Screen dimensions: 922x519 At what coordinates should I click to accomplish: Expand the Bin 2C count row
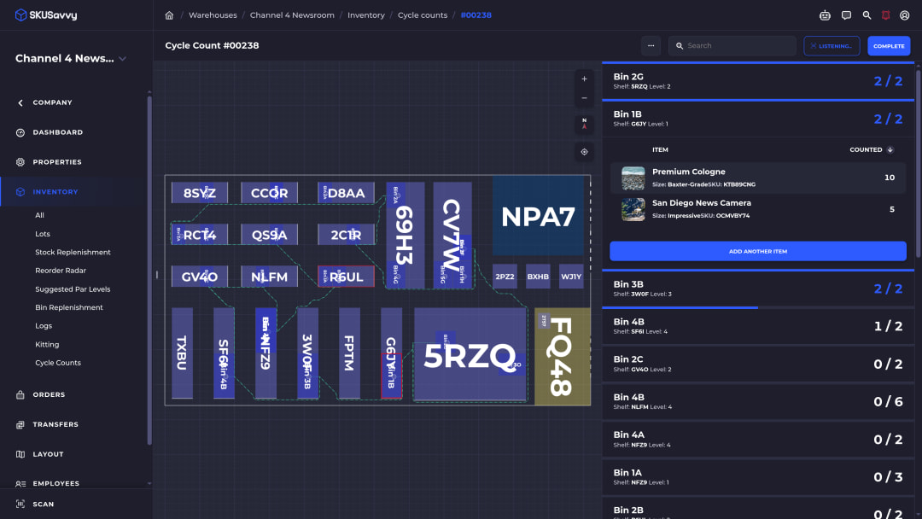pos(758,364)
